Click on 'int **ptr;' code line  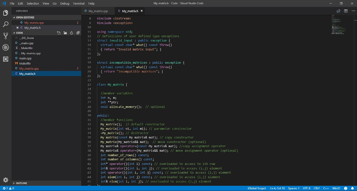click(x=109, y=102)
